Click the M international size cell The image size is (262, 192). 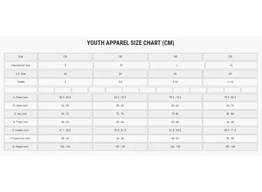[x=121, y=65]
